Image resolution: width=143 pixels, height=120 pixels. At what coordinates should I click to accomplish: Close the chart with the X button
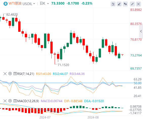[x=138, y=4]
